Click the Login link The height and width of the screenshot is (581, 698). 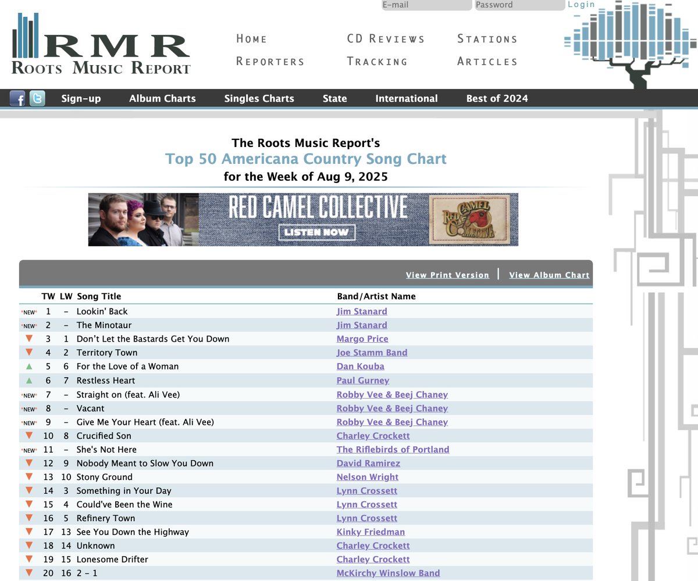582,5
